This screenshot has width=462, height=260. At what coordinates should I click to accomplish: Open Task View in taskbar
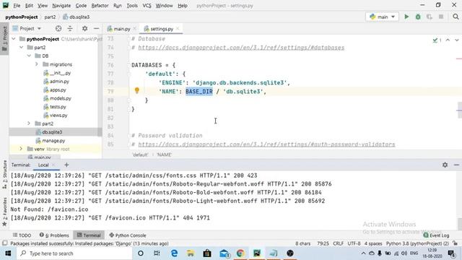tap(157, 253)
